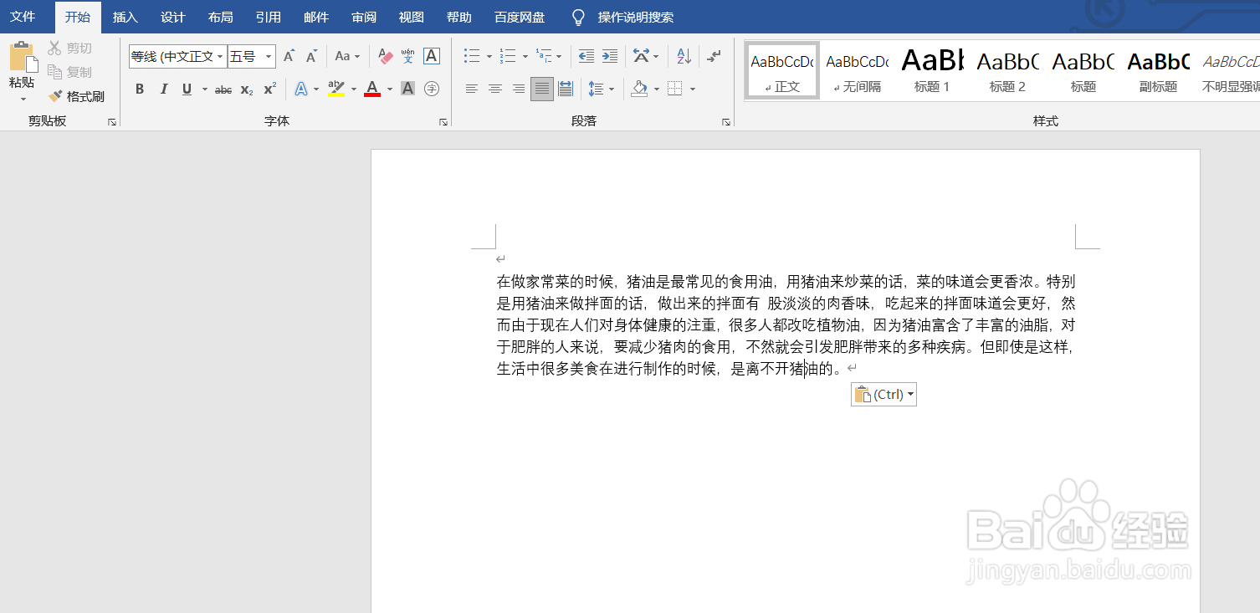Click the Cut scissors button
Image resolution: width=1260 pixels, height=613 pixels.
click(70, 49)
